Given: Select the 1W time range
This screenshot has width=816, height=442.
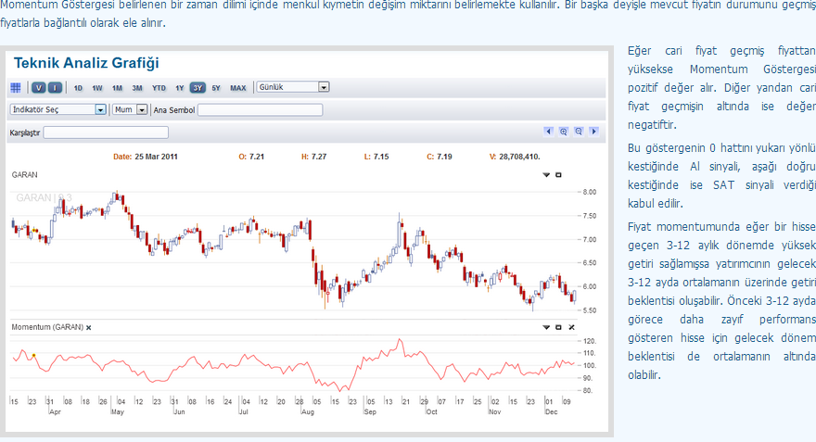Looking at the screenshot, I should (97, 88).
